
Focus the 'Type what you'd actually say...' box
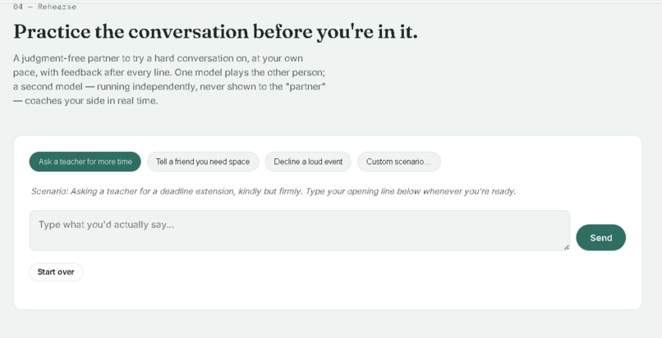tap(299, 231)
